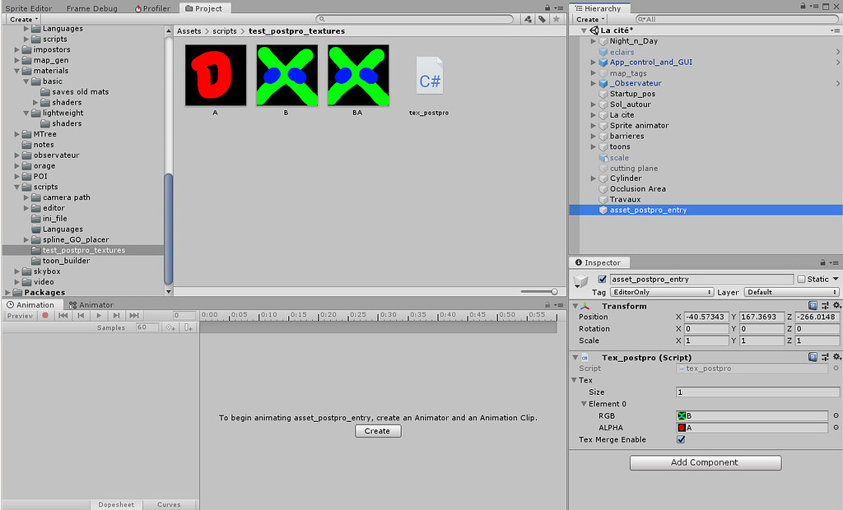The width and height of the screenshot is (843, 510).
Task: Click the Add Event icon in Animation panel
Action: (x=189, y=327)
